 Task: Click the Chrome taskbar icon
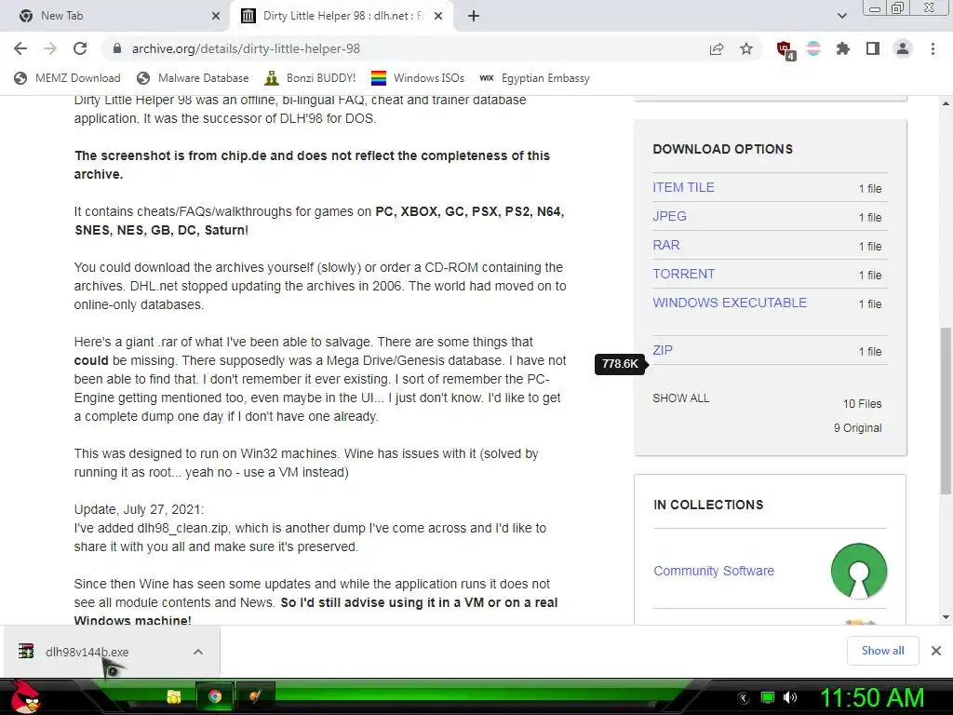[x=215, y=696]
